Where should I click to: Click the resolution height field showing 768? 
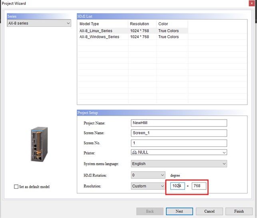coord(199,186)
